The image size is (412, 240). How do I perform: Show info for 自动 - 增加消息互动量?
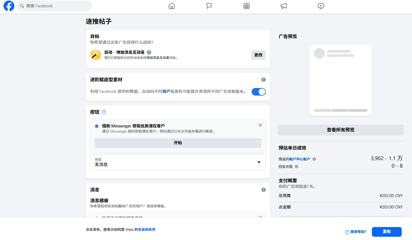[x=149, y=52]
